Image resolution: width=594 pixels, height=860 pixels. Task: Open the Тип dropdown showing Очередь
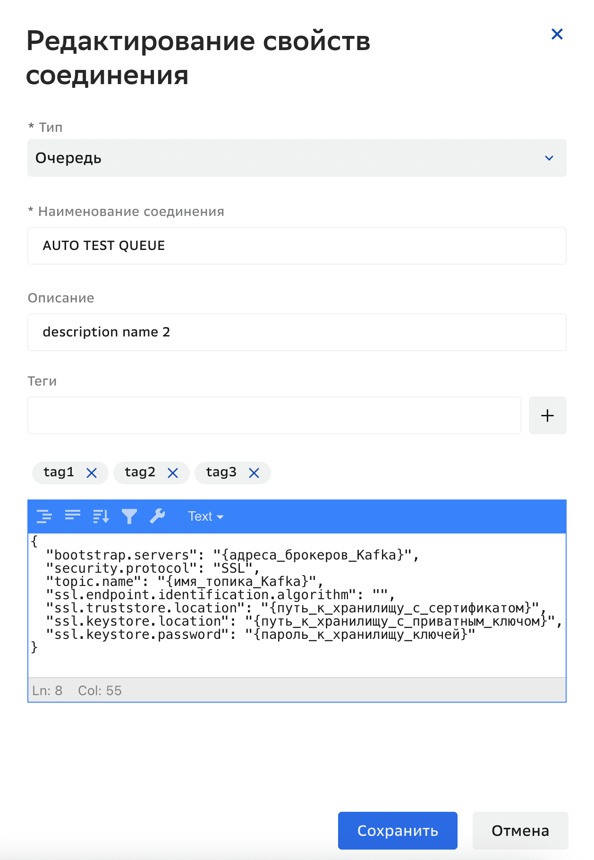pyautogui.click(x=297, y=158)
